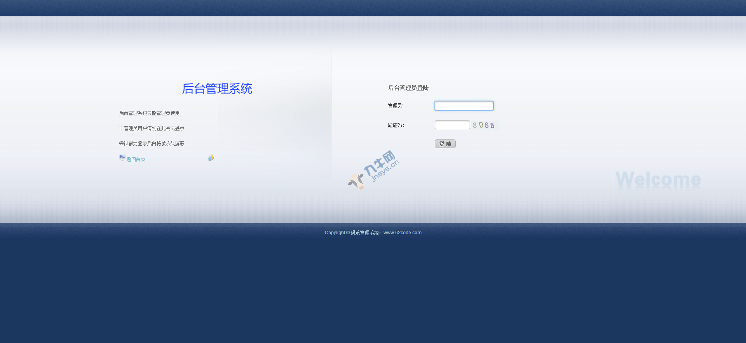Click text 非管理员用户请勿在此尝试登录

152,128
